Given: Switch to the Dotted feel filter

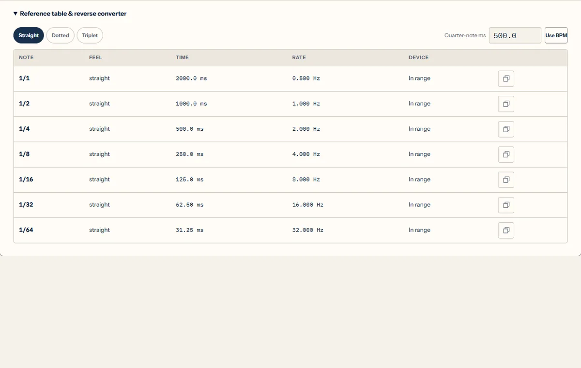Looking at the screenshot, I should 61,35.
